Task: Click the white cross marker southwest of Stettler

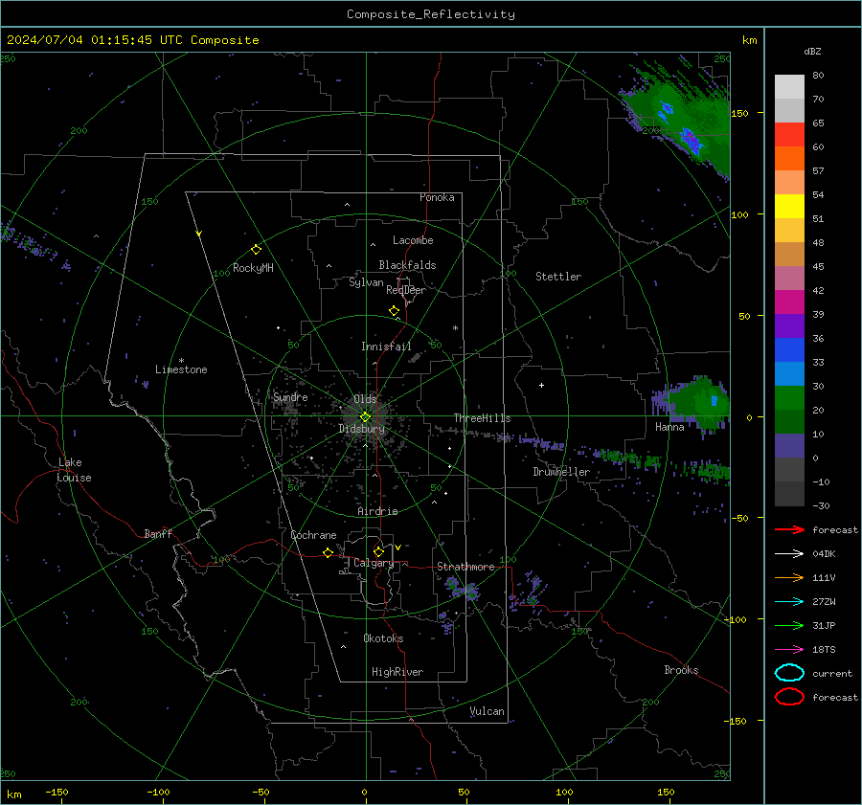Action: point(541,385)
